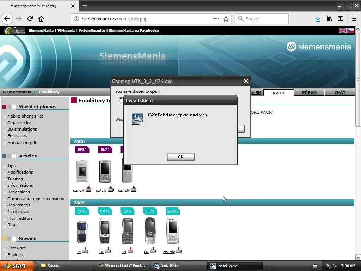The height and width of the screenshot is (271, 361).
Task: Open Firmware under Service
Action: click(x=17, y=248)
